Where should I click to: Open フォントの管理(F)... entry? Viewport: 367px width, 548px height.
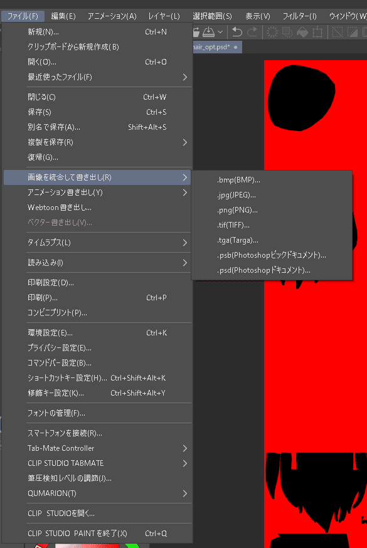[97, 413]
